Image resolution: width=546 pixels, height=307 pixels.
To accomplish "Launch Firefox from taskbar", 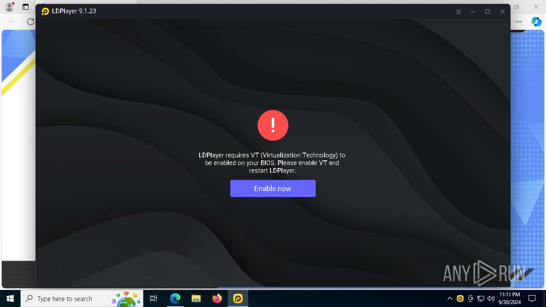I will 217,298.
